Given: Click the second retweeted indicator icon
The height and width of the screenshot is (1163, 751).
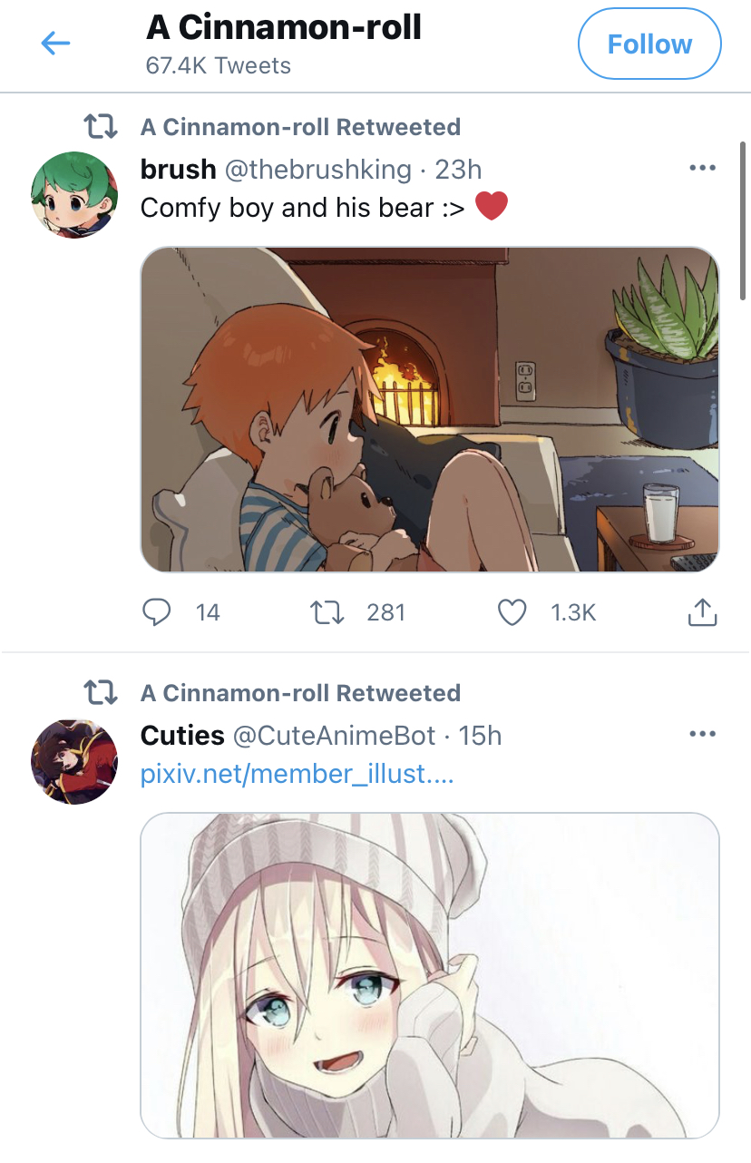Looking at the screenshot, I should (101, 693).
